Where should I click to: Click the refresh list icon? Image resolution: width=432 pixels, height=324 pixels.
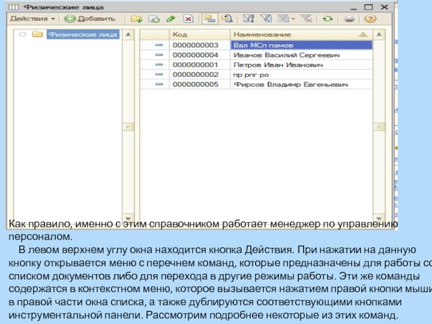(327, 18)
